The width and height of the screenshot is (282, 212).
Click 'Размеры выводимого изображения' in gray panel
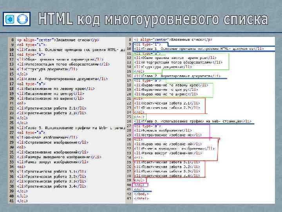point(59,157)
